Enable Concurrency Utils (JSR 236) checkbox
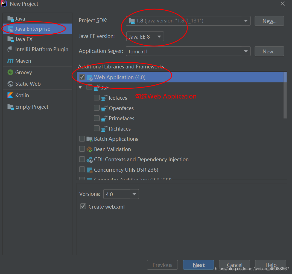292x274 pixels. [x=82, y=169]
